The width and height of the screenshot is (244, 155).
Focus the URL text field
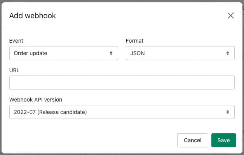click(x=122, y=83)
